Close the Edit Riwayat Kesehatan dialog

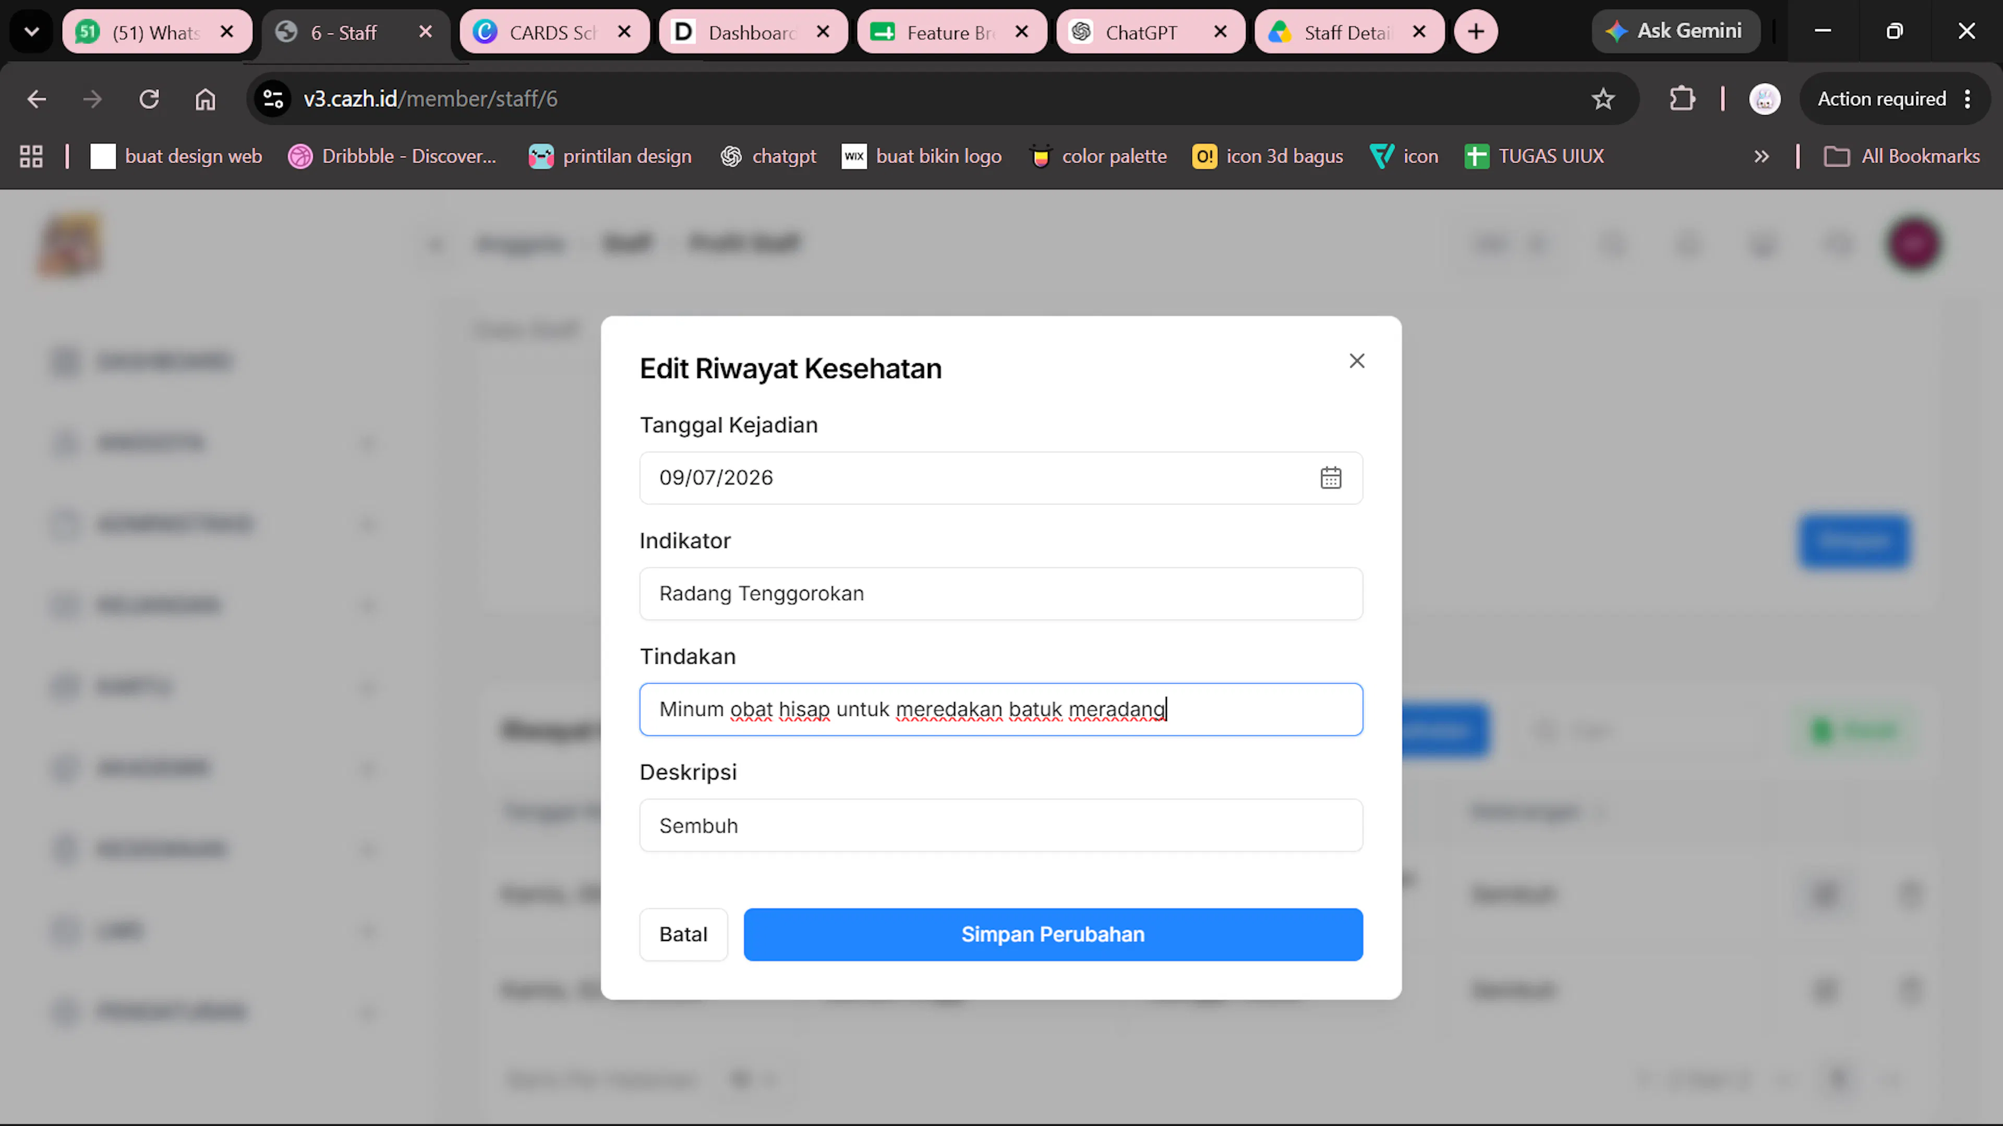click(x=1357, y=361)
